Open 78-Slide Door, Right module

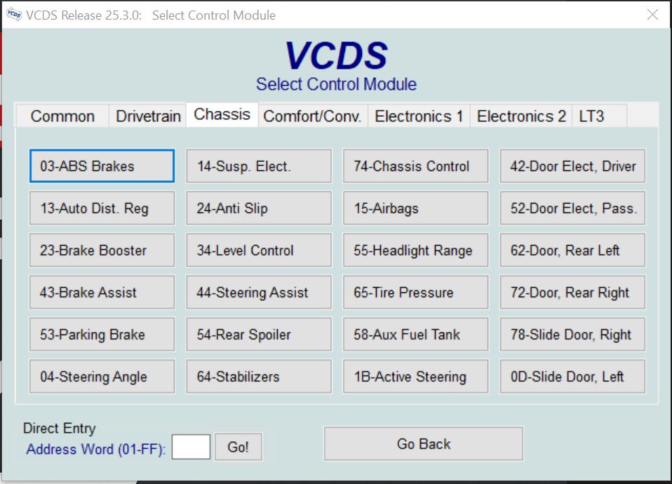point(572,334)
